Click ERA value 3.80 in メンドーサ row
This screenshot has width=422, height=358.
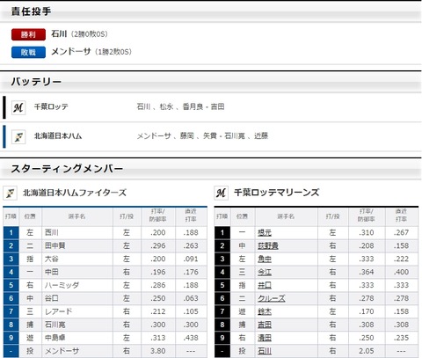[x=158, y=351]
